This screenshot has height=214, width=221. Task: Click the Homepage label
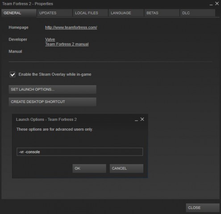point(18,27)
